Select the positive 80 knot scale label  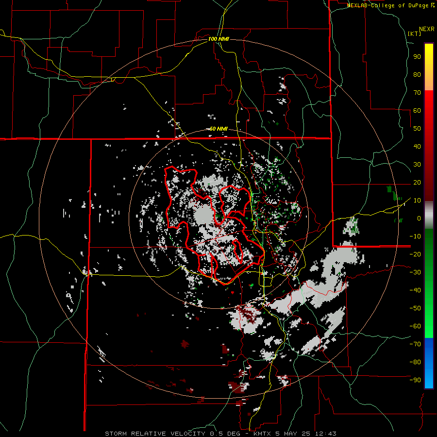pos(417,75)
